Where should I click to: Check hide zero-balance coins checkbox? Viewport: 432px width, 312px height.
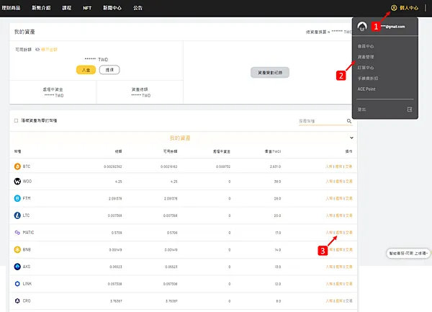[x=16, y=120]
